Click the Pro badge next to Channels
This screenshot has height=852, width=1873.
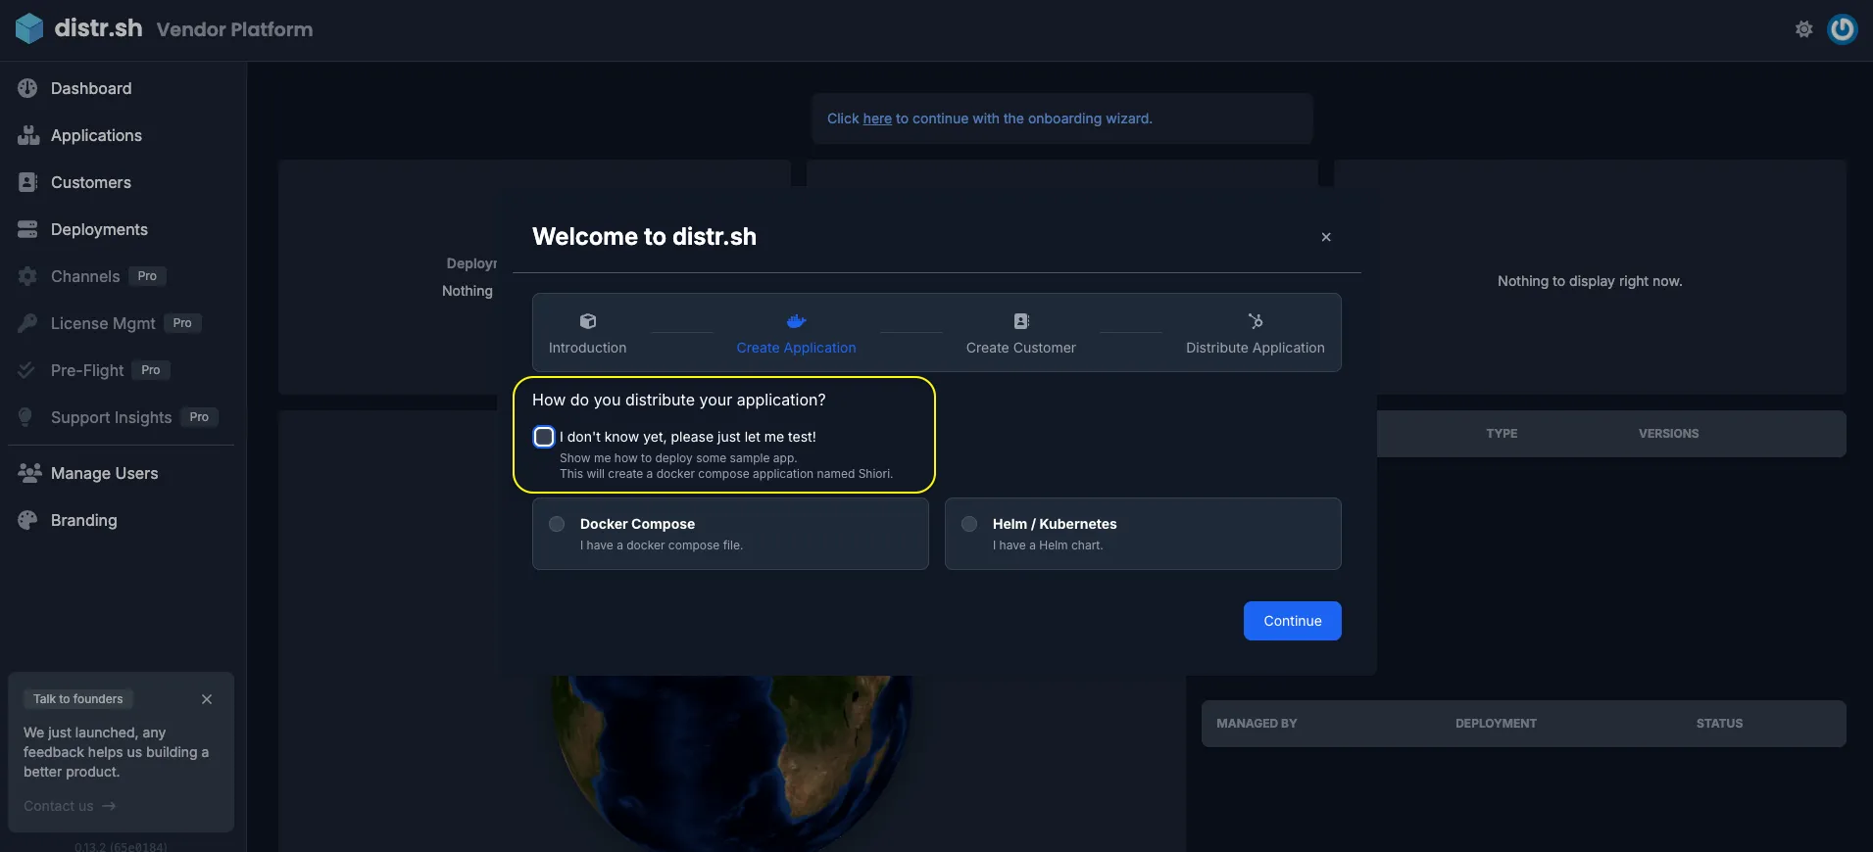pyautogui.click(x=147, y=276)
